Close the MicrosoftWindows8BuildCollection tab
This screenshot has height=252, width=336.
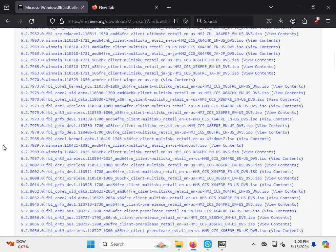pos(83,8)
